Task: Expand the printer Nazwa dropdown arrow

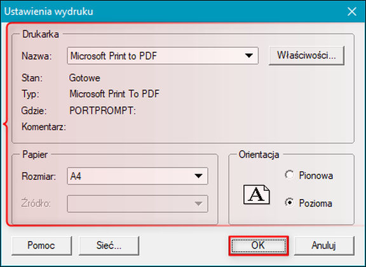Action: [x=249, y=56]
